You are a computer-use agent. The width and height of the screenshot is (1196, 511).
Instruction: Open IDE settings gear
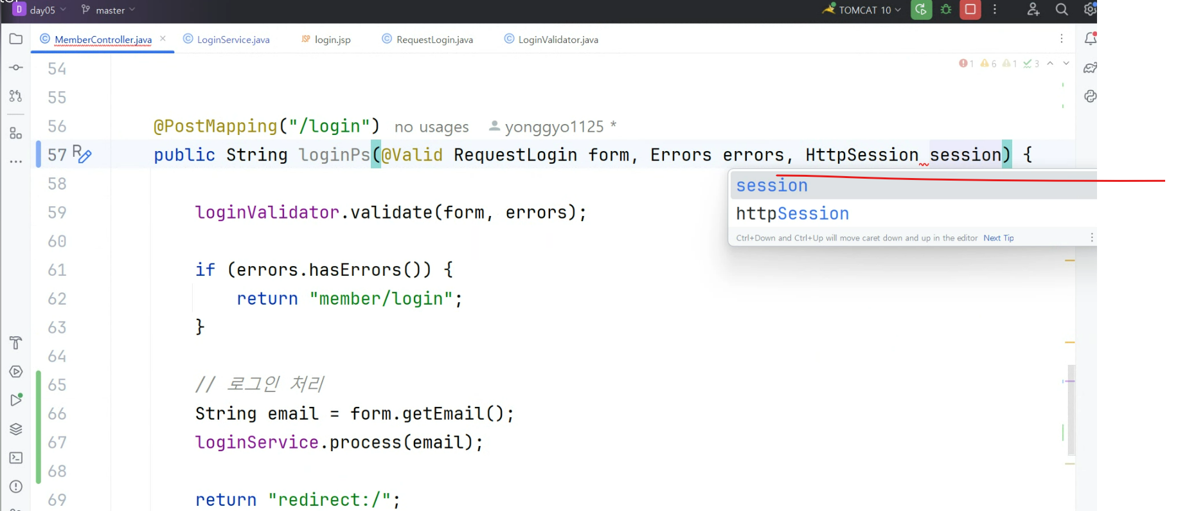tap(1089, 10)
